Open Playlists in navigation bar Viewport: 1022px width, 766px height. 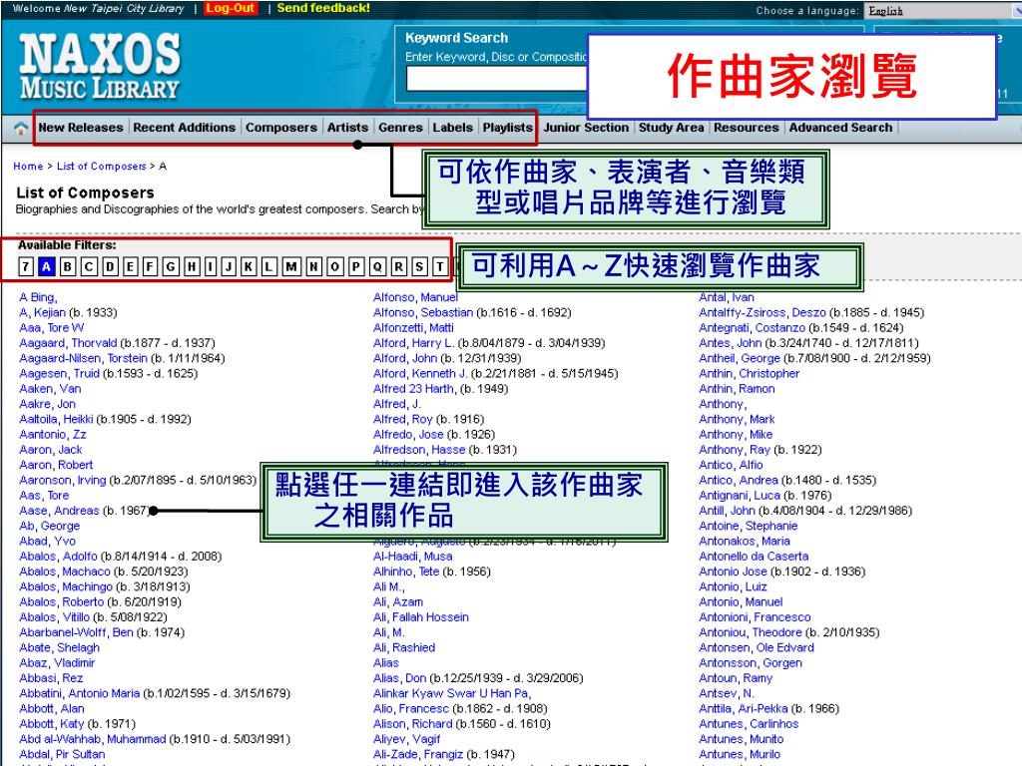click(508, 128)
